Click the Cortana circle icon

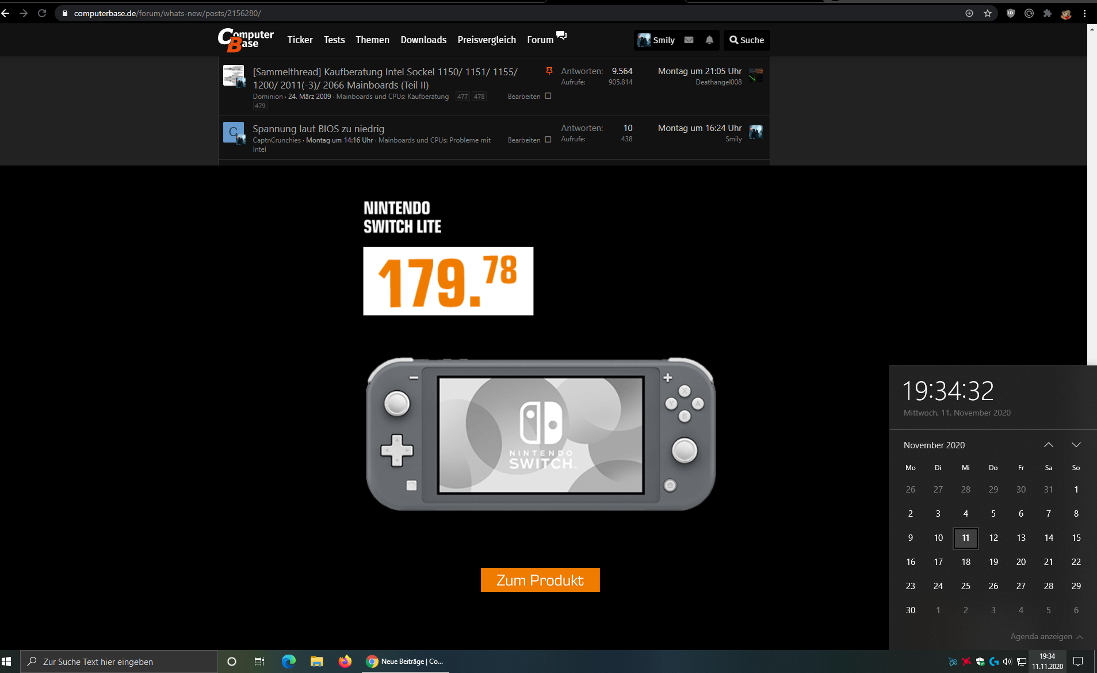pyautogui.click(x=232, y=662)
